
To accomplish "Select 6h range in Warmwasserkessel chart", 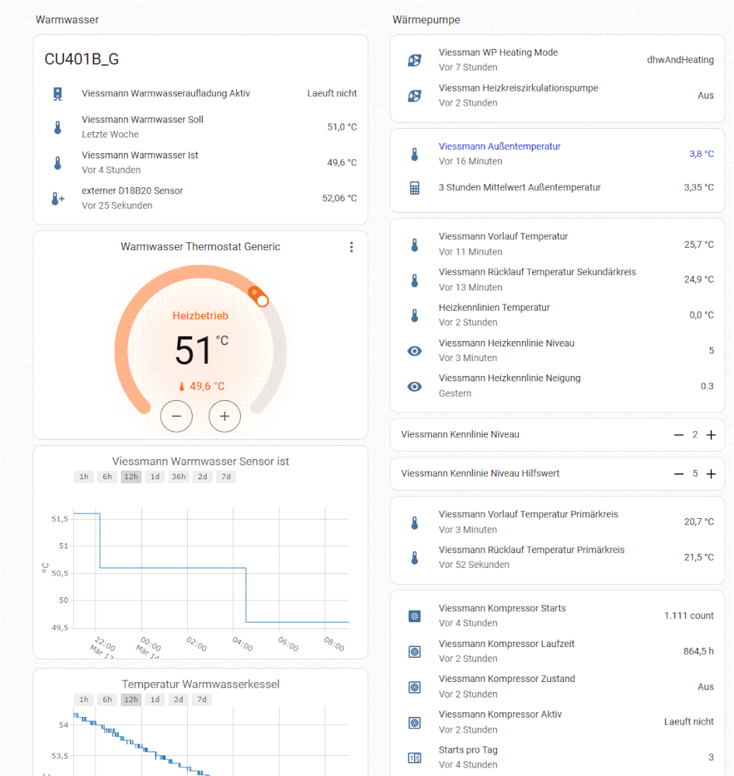I will [x=107, y=699].
